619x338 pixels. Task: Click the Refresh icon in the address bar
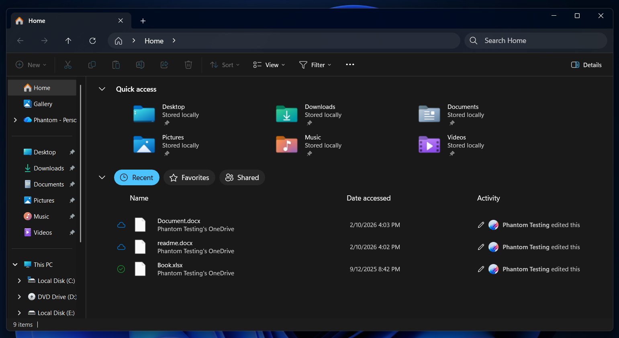coord(92,41)
